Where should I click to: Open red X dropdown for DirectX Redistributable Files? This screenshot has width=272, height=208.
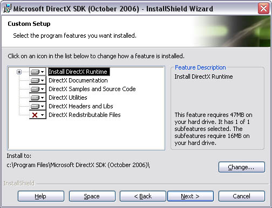[x=38, y=115]
